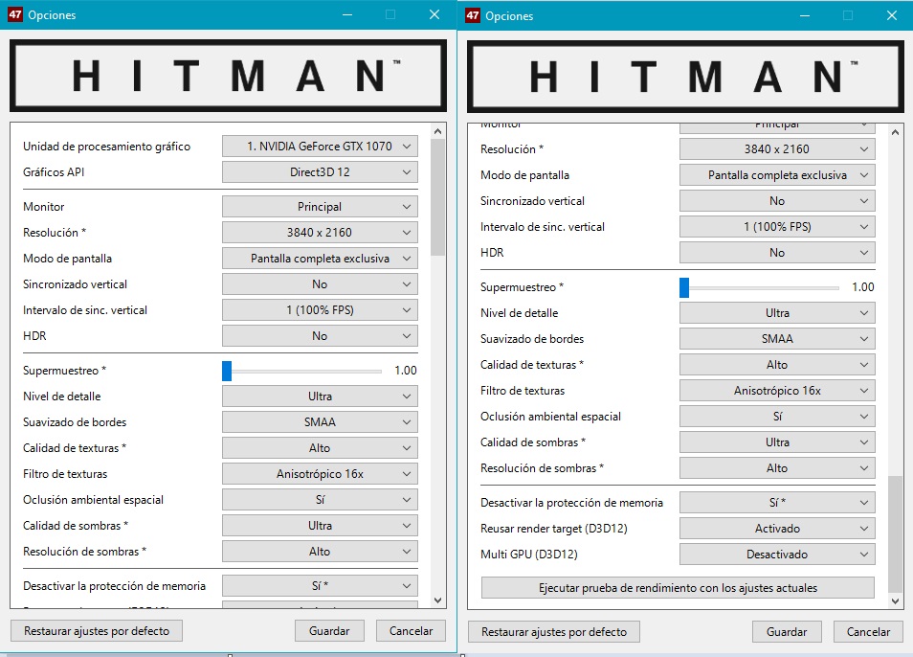Expand Calidad de sombras dropdown in left window

click(x=320, y=526)
